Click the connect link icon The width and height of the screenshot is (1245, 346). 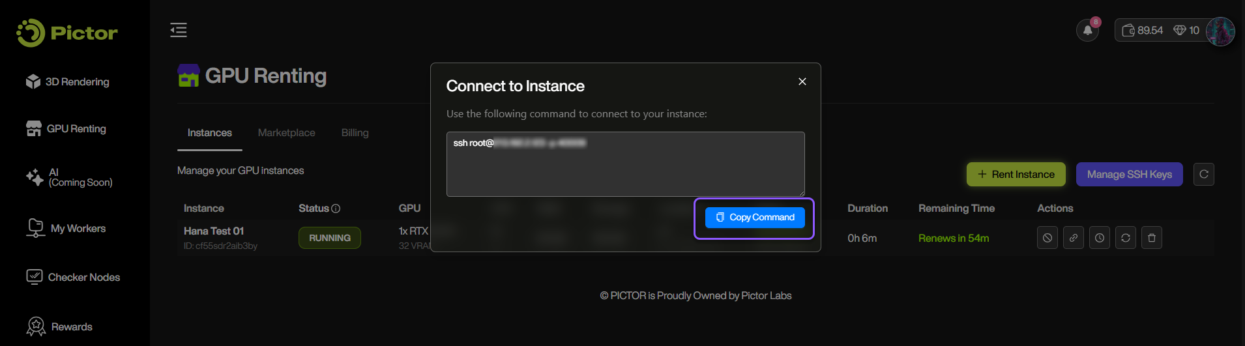pyautogui.click(x=1074, y=238)
